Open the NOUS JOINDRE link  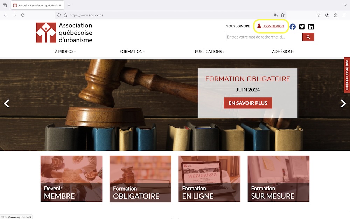click(x=238, y=26)
